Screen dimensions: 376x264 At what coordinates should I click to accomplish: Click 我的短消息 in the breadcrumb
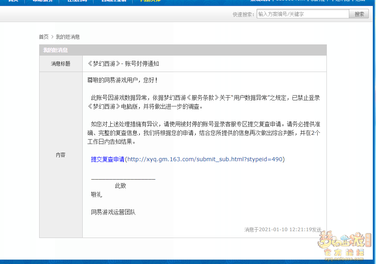pyautogui.click(x=68, y=37)
